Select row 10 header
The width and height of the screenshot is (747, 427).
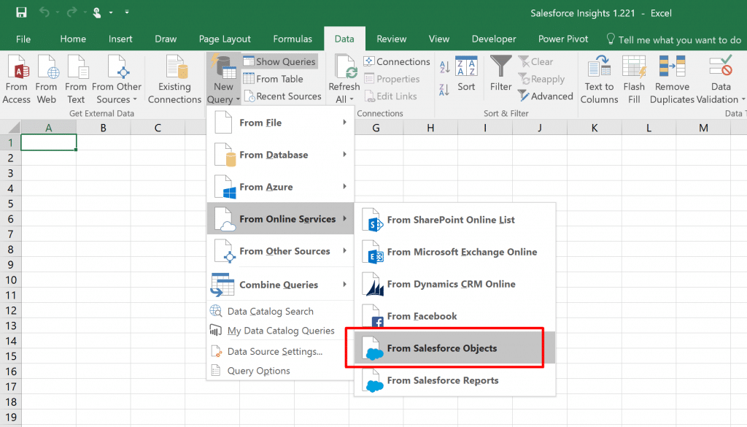tap(10, 280)
